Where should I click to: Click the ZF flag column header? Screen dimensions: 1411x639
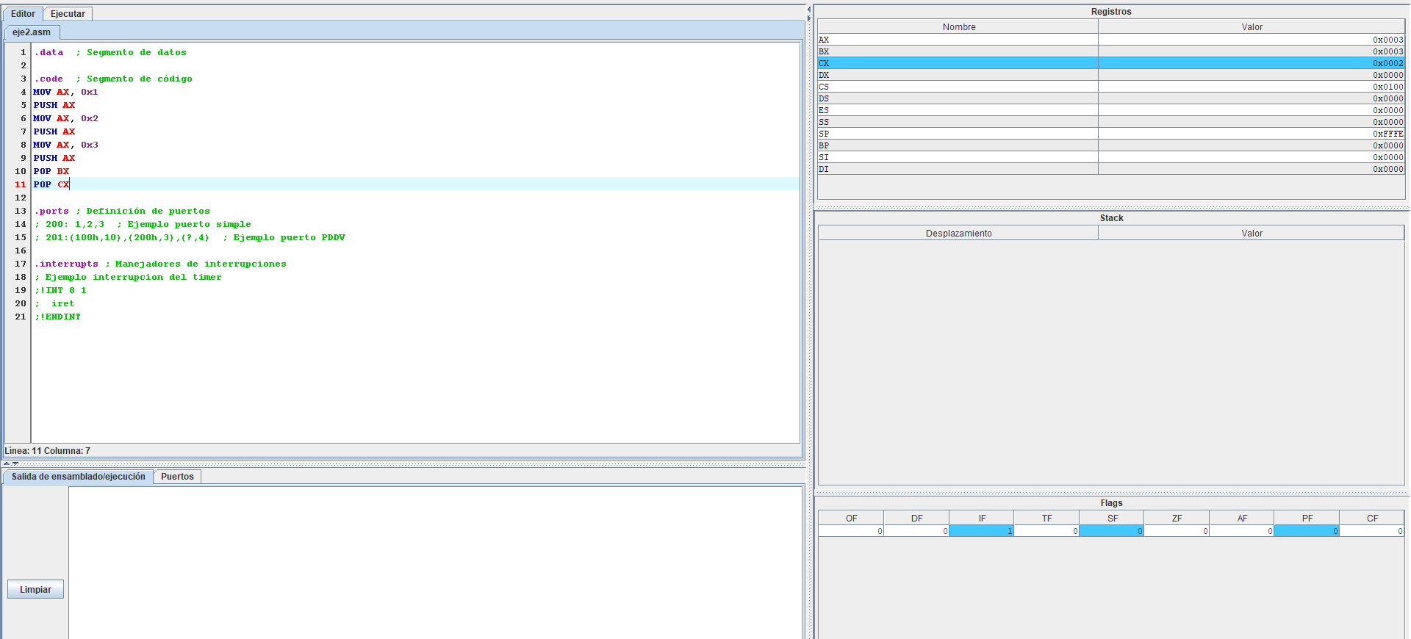(1177, 519)
